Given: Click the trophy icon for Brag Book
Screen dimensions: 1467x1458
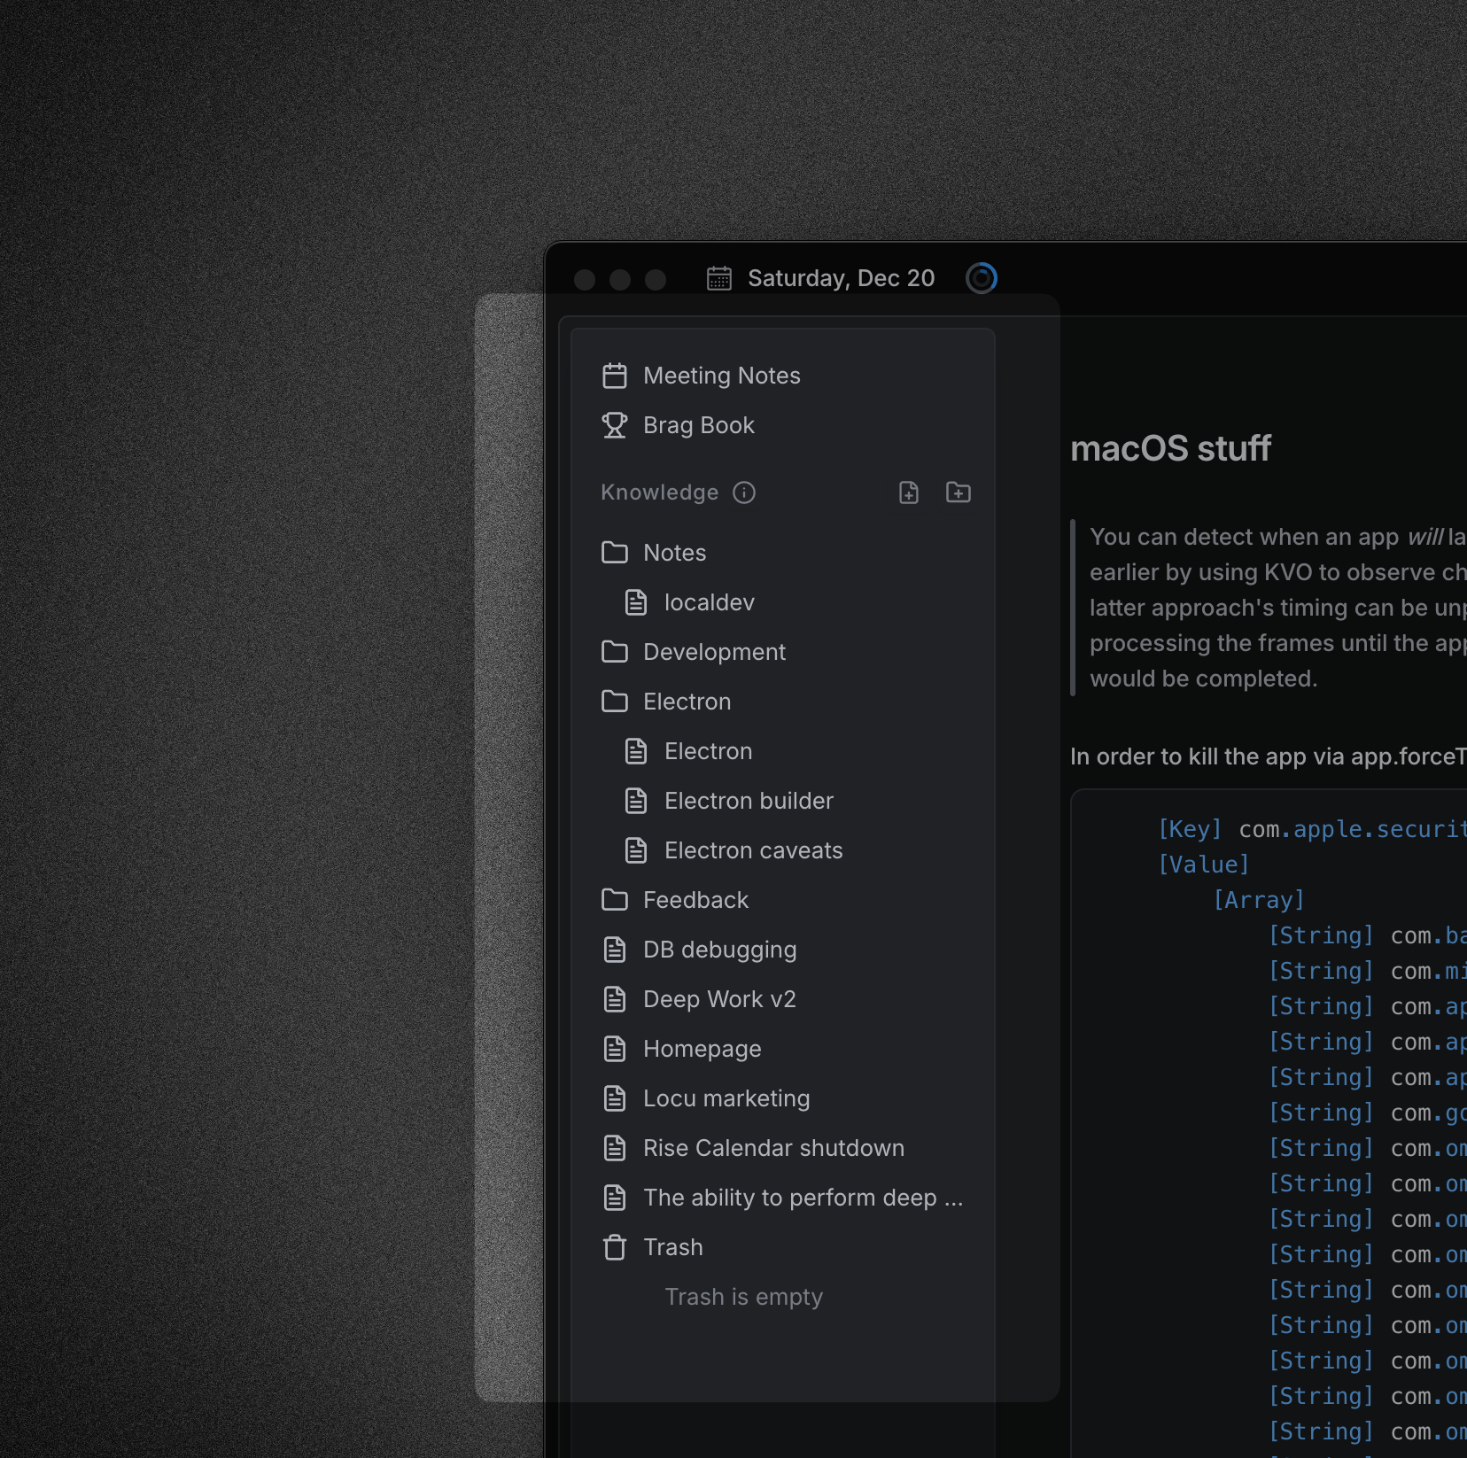Looking at the screenshot, I should pos(615,425).
